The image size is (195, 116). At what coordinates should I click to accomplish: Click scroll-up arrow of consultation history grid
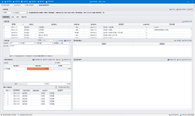[x=191, y=27]
